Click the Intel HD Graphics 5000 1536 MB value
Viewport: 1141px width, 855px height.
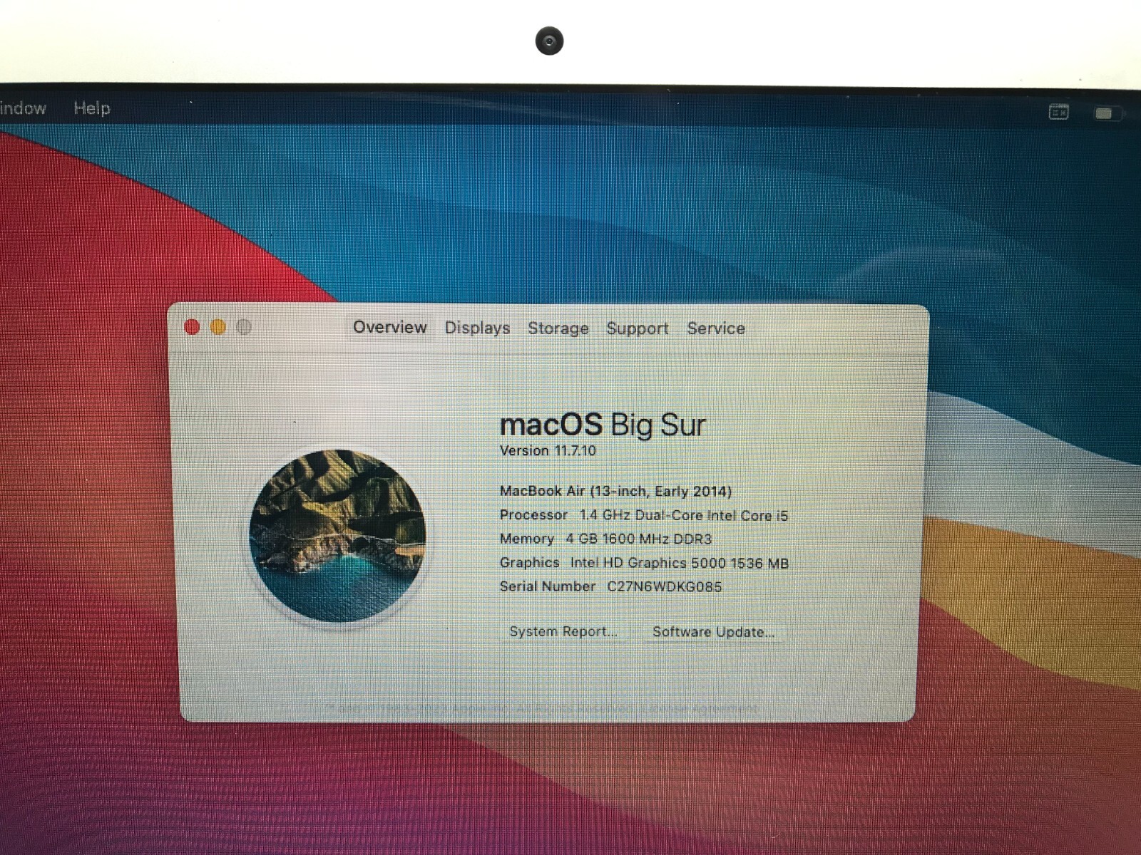click(680, 563)
